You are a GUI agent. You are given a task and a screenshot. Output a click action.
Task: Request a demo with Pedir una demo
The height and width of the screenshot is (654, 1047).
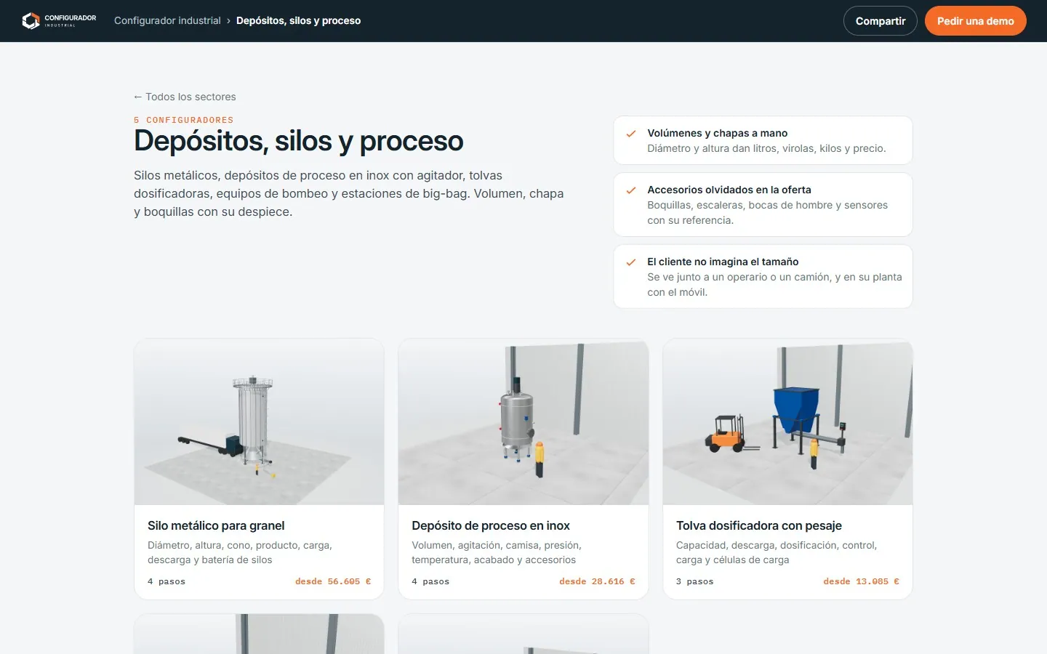[x=975, y=21]
